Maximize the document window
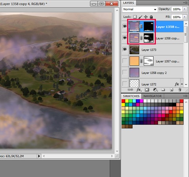 pos(101,4)
